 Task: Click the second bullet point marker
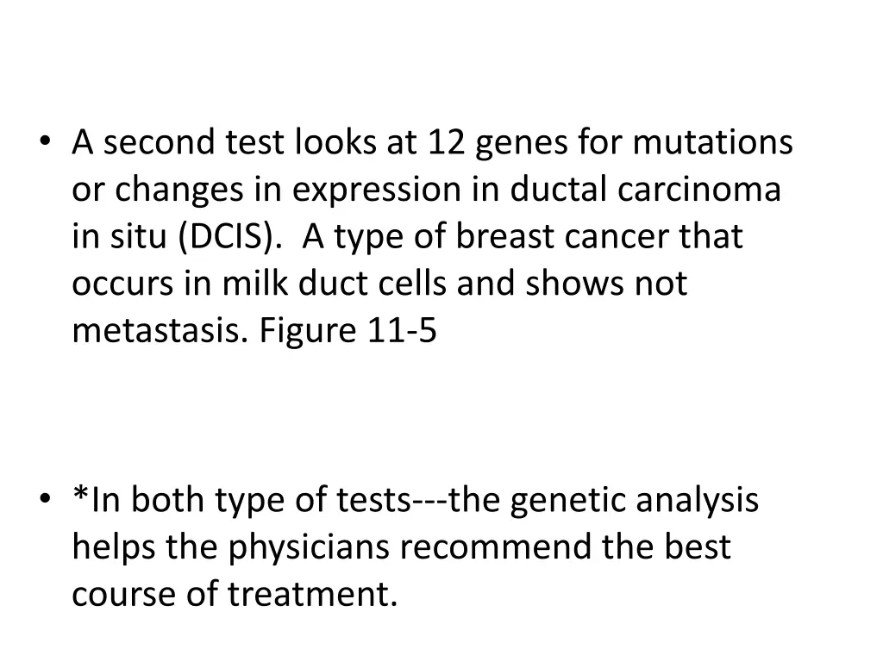click(45, 501)
